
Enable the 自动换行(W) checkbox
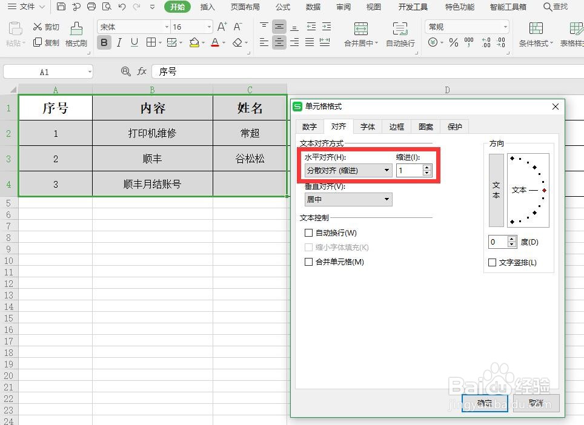308,232
